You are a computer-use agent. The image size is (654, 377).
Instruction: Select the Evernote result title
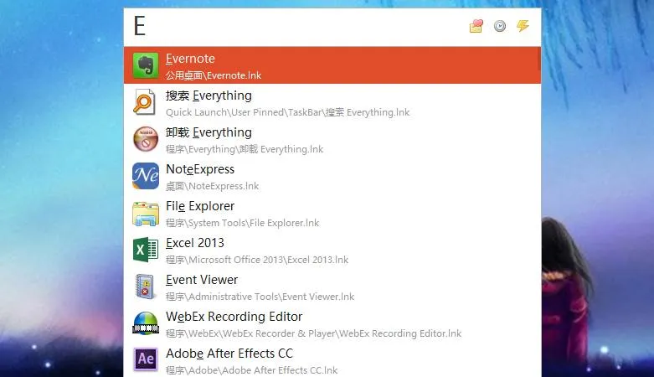(x=190, y=59)
